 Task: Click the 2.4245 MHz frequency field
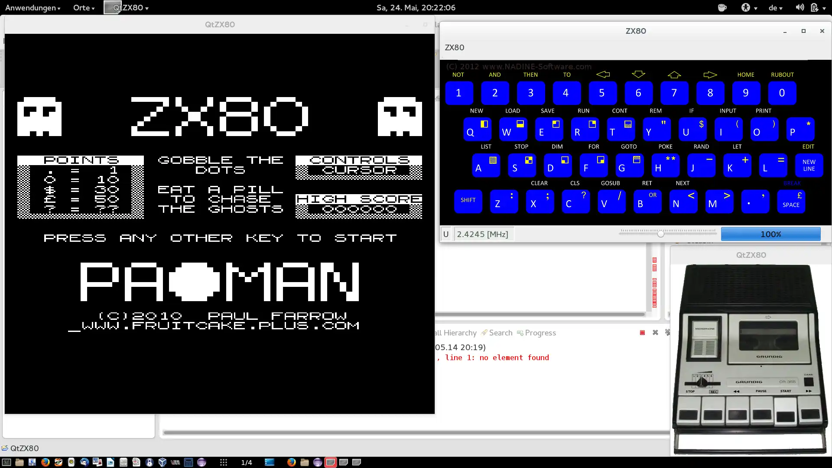click(483, 234)
